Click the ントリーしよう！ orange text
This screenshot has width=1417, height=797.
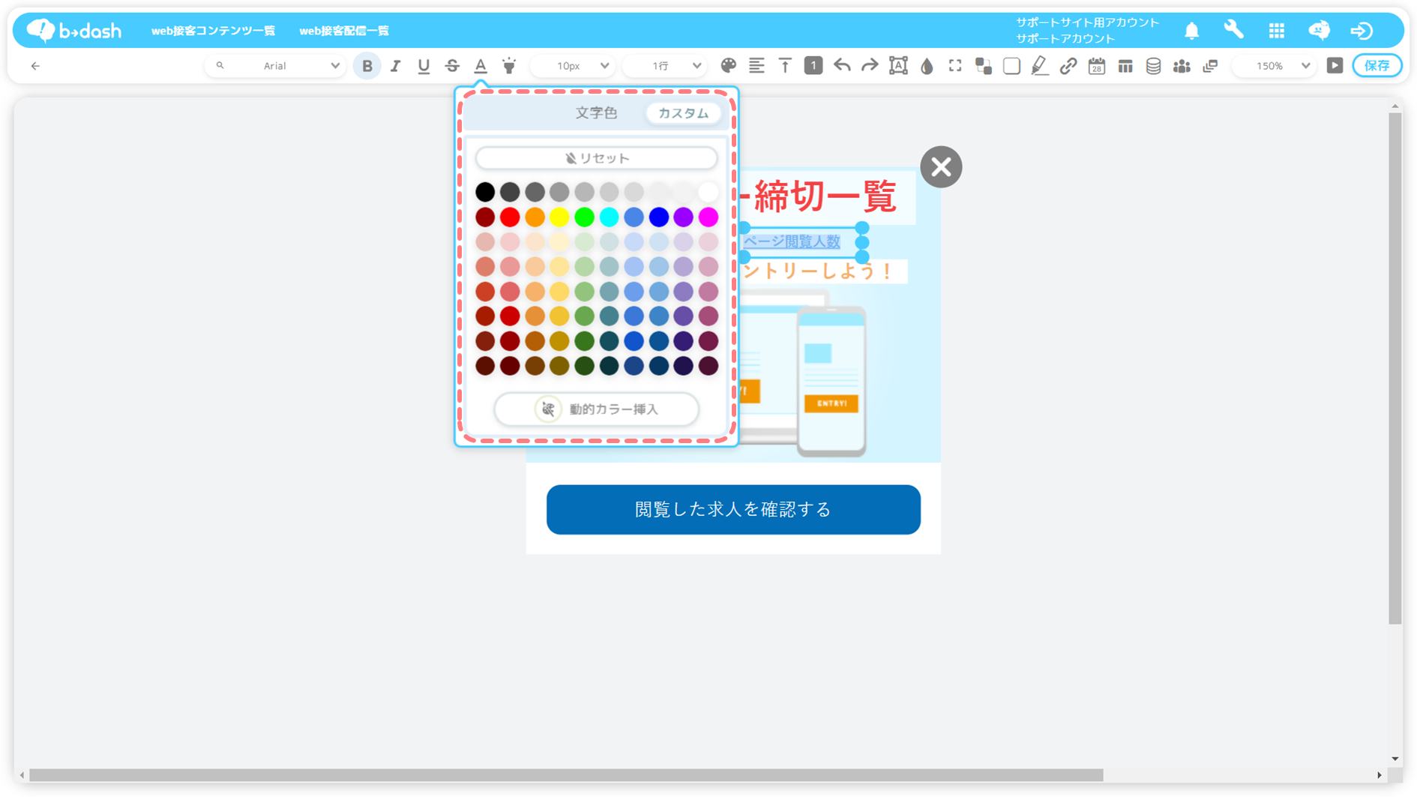tap(819, 271)
